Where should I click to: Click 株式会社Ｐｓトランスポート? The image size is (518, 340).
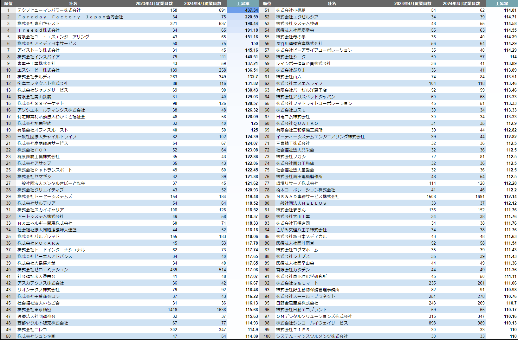click(x=45, y=170)
